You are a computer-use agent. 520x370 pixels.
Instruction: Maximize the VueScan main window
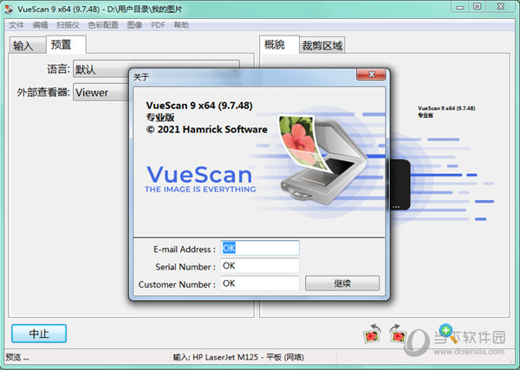click(x=477, y=7)
